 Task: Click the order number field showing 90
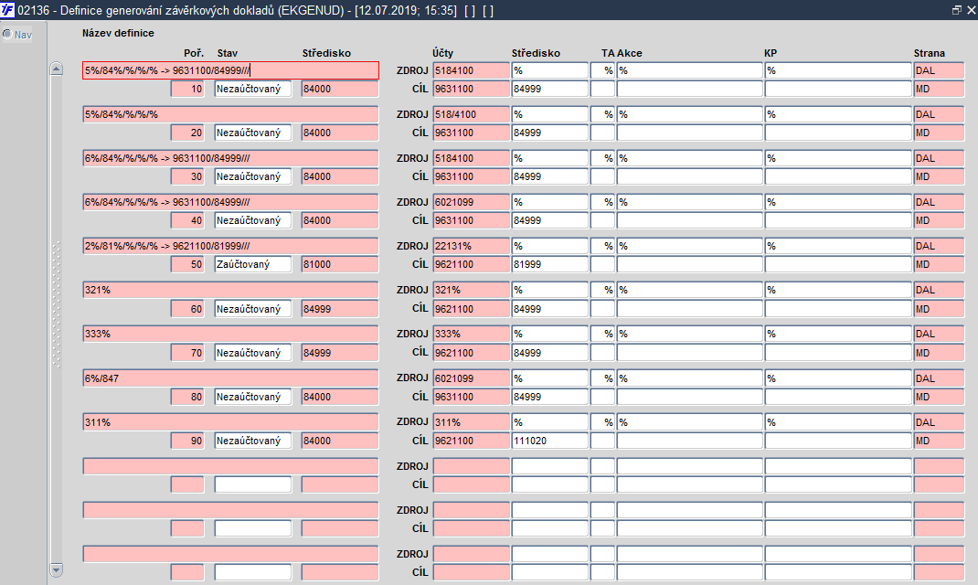point(187,441)
